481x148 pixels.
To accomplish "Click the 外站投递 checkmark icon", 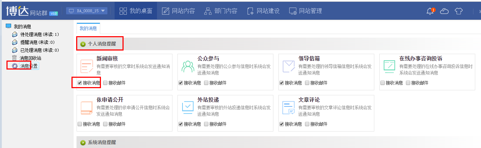I will 188,108.
